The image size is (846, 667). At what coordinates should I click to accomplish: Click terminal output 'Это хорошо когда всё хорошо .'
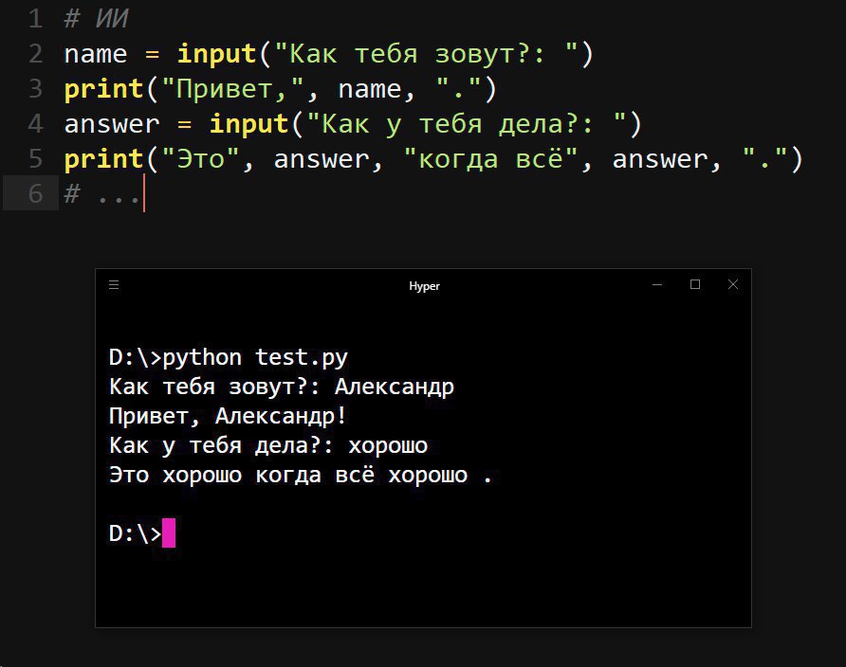pos(301,476)
